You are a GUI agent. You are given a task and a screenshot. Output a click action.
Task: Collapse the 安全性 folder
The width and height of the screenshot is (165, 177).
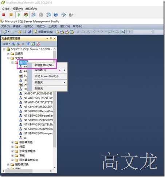coord(8,58)
